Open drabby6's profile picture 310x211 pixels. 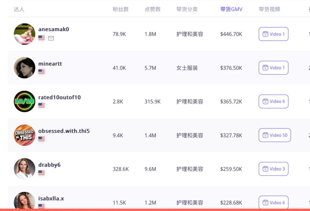pos(24,169)
